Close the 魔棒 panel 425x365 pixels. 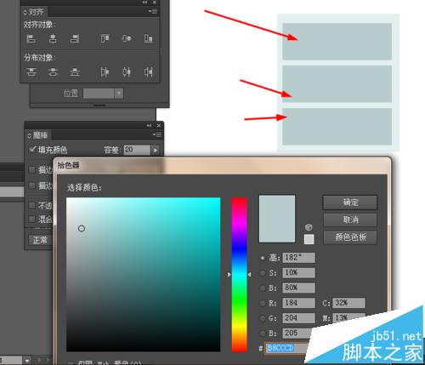(x=159, y=125)
